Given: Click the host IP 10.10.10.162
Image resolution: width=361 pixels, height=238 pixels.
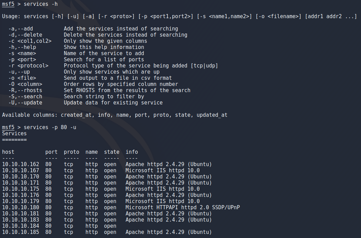Looking at the screenshot, I should point(21,164).
